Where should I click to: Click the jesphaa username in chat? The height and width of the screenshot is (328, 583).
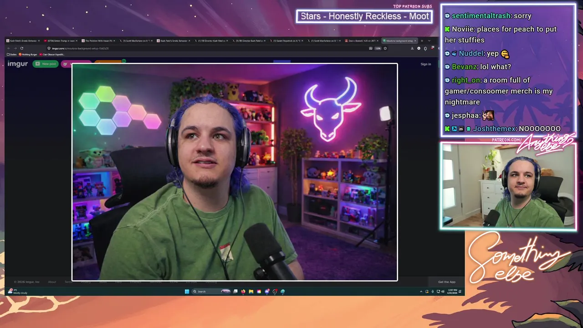465,116
